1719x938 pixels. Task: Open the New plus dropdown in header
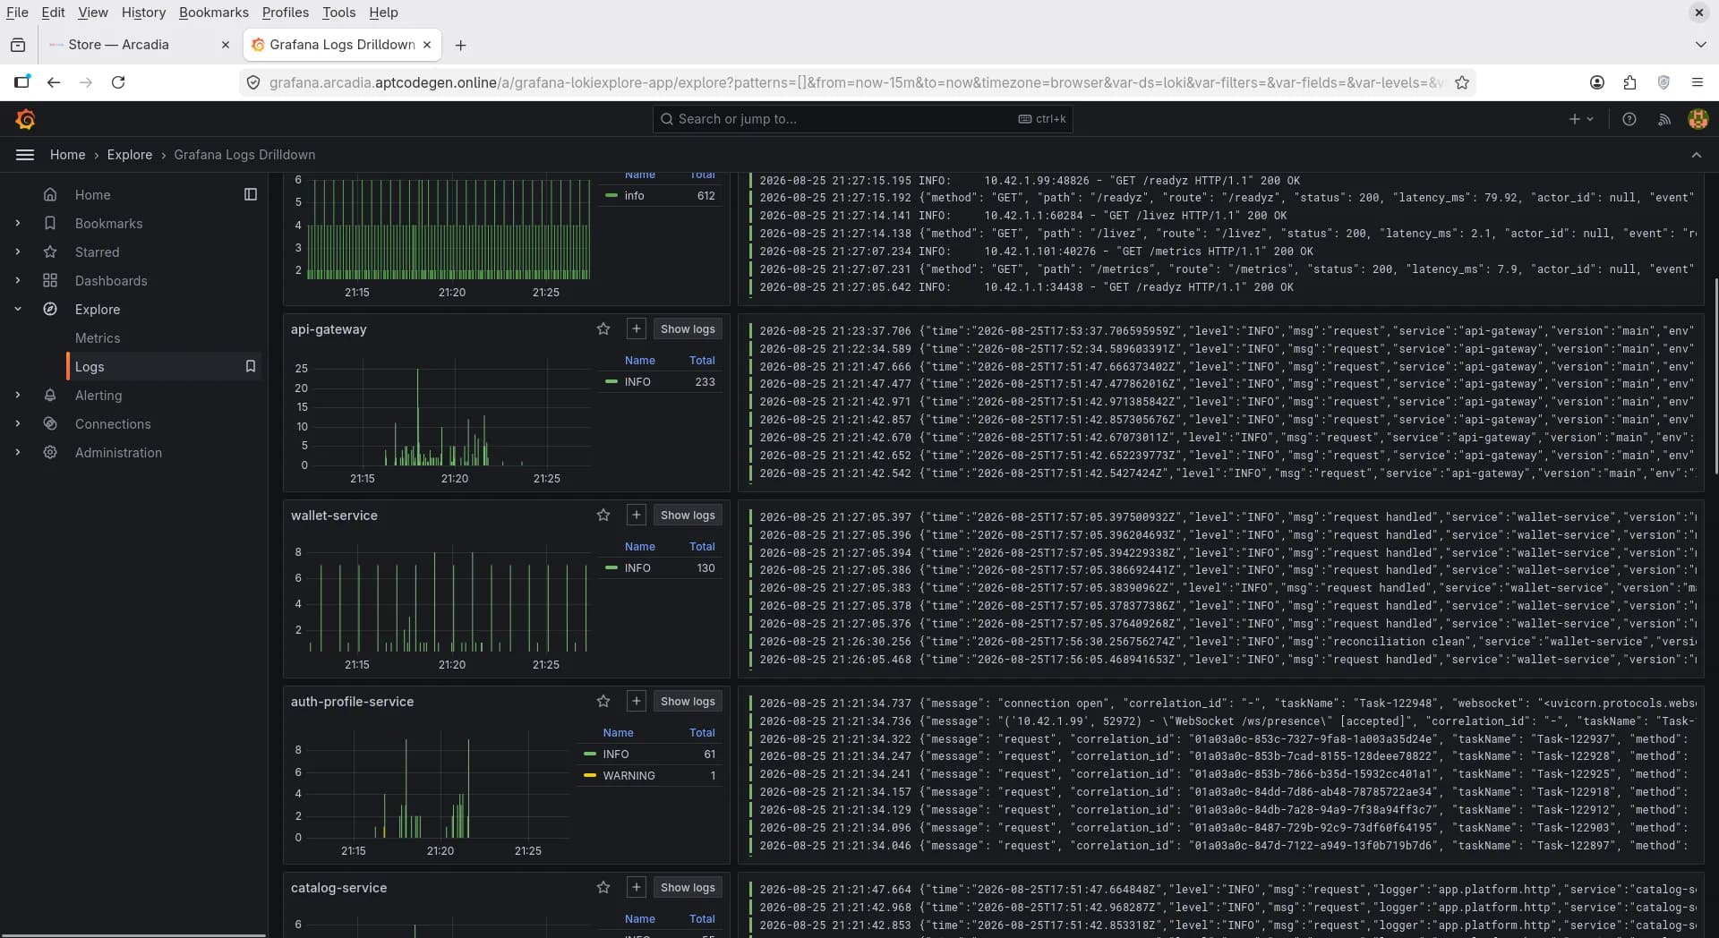tap(1581, 119)
